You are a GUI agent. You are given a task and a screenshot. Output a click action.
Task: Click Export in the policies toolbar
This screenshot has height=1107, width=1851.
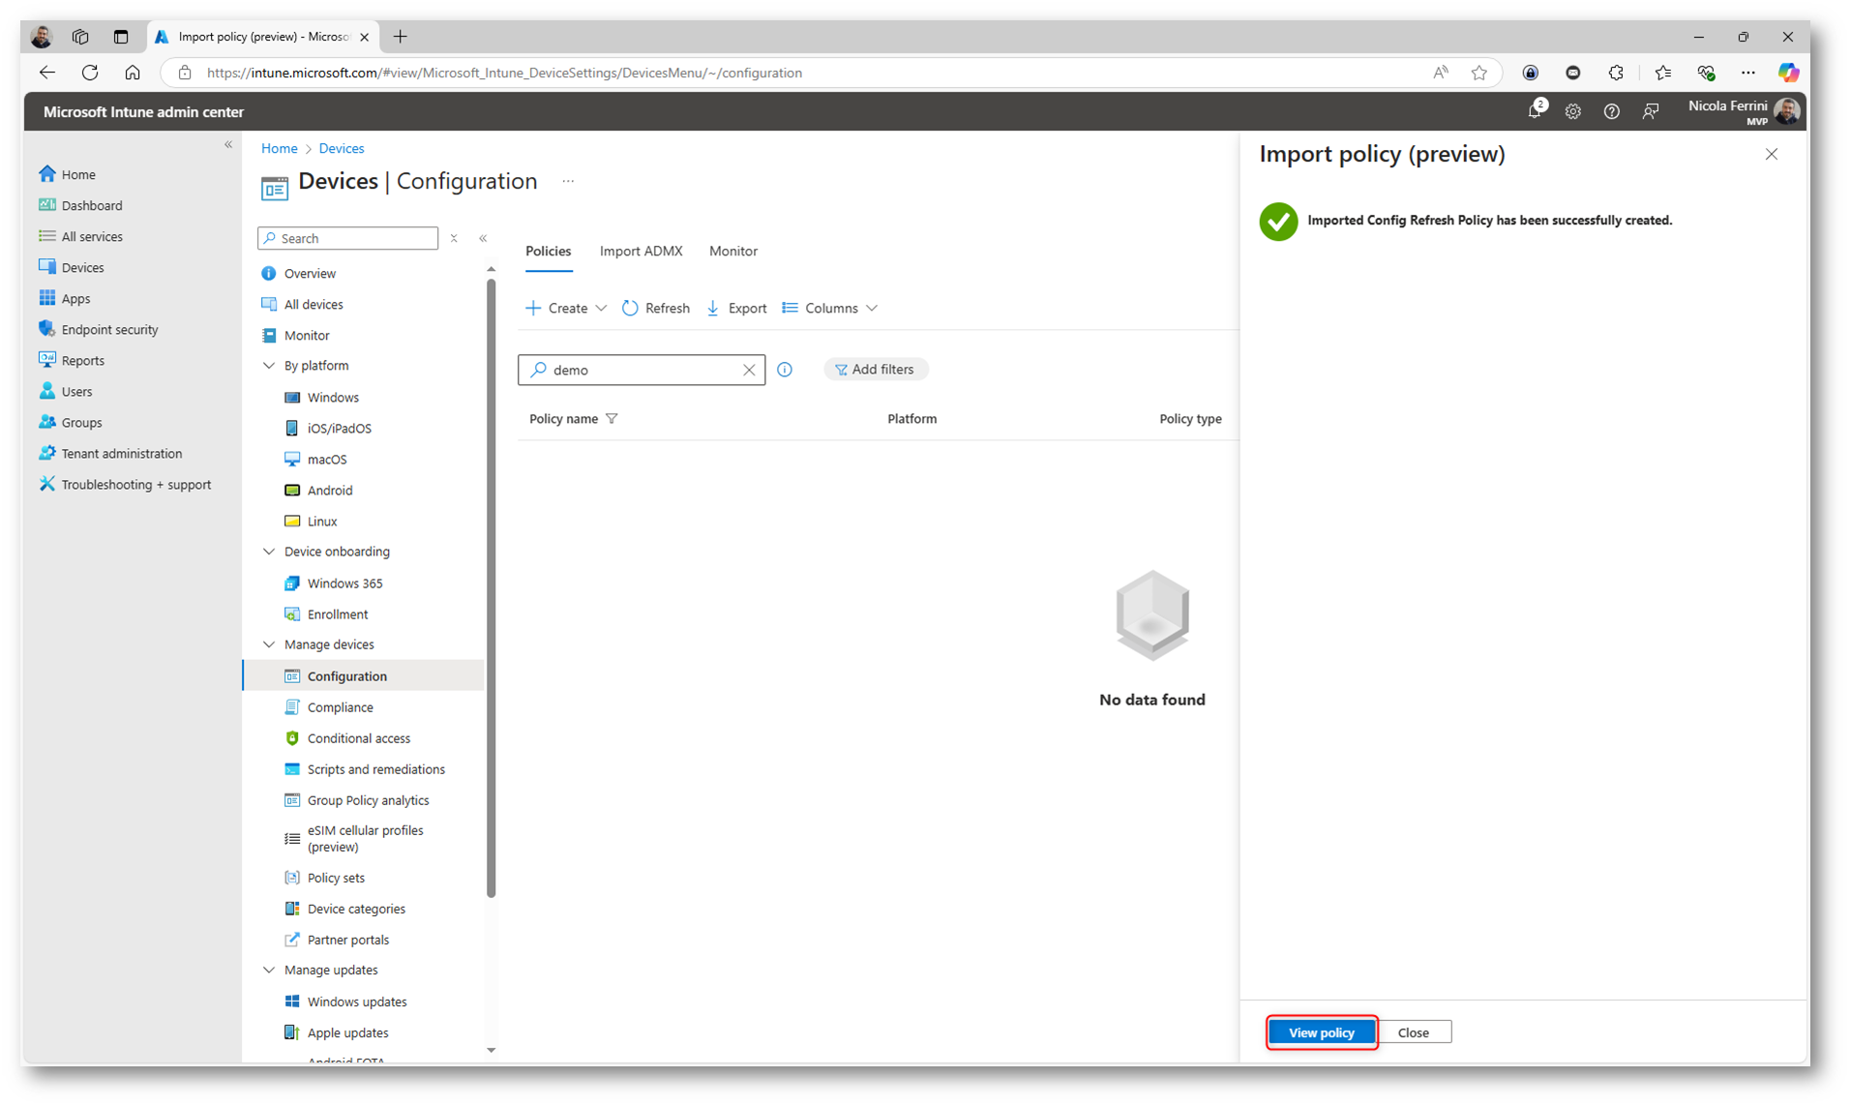pyautogui.click(x=736, y=309)
